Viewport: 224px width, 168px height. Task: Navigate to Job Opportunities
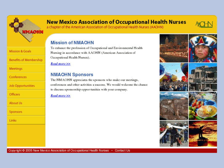pos(22,86)
